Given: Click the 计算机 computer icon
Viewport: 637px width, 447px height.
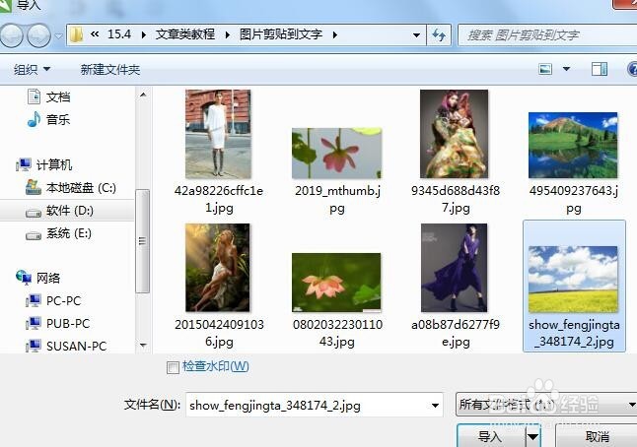Looking at the screenshot, I should [24, 164].
